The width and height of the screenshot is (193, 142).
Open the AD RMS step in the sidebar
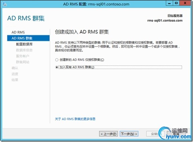pos(18,32)
